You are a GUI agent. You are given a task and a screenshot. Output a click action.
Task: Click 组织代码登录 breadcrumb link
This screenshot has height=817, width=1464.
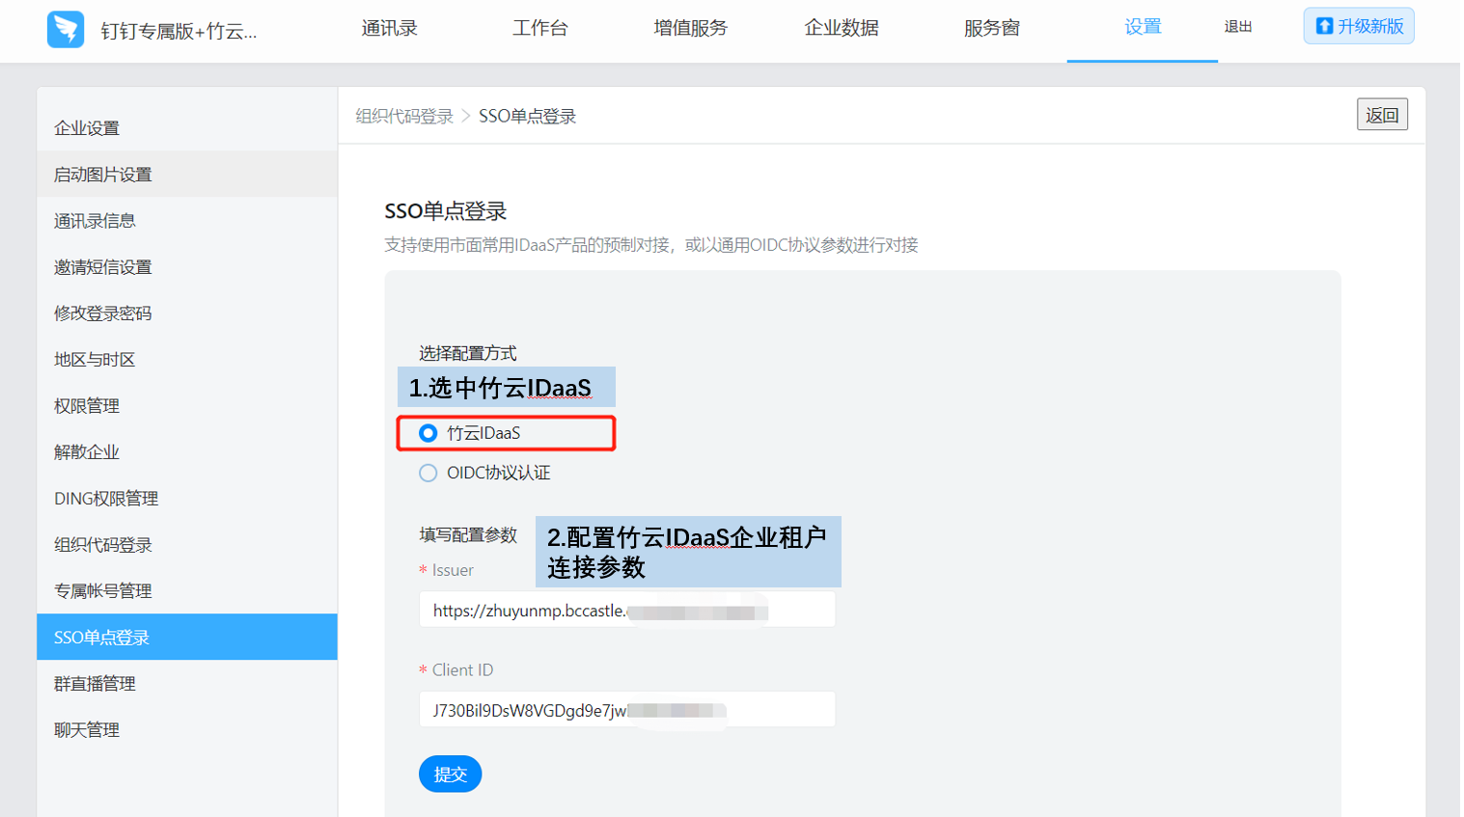(x=404, y=117)
